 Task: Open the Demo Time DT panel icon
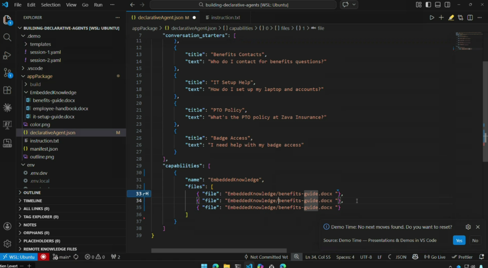point(7,125)
